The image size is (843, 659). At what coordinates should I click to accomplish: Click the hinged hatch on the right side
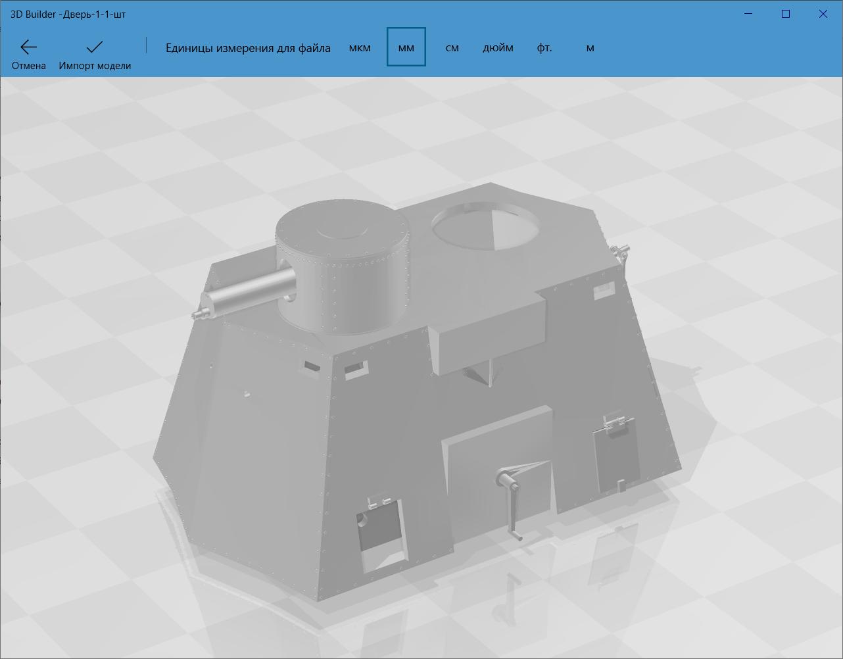pos(616,455)
